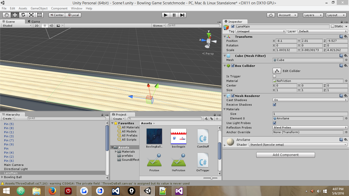This screenshot has height=196, width=349.
Task: Click Create button in Hierarchy panel
Action: (x=8, y=119)
